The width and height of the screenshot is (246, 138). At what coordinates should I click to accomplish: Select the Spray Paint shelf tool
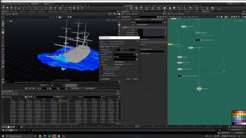(50, 8)
